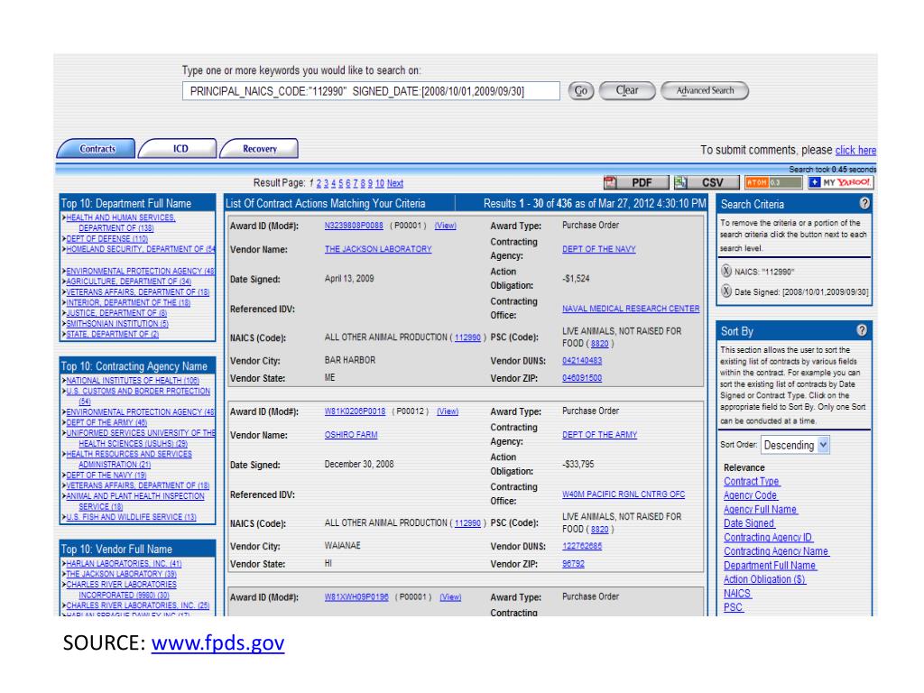Sort results by Contracting Agency Name
Screen dimensions: 924x693
tap(776, 551)
